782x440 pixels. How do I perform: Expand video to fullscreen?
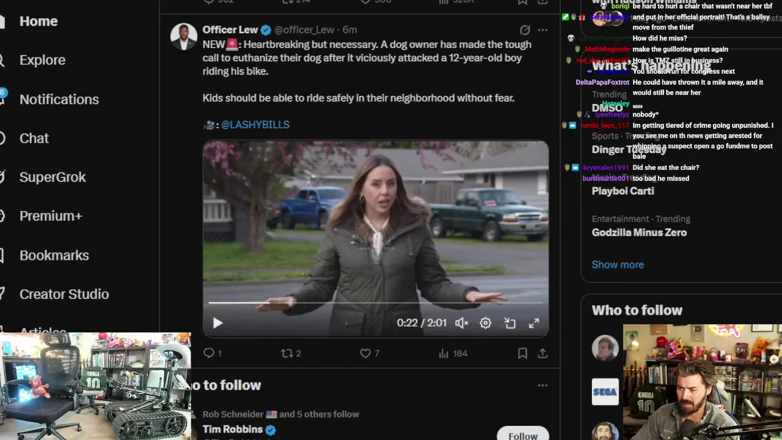coord(534,323)
